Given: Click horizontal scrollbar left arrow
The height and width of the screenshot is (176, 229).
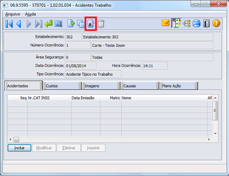Looking at the screenshot, I should pyautogui.click(x=10, y=139).
